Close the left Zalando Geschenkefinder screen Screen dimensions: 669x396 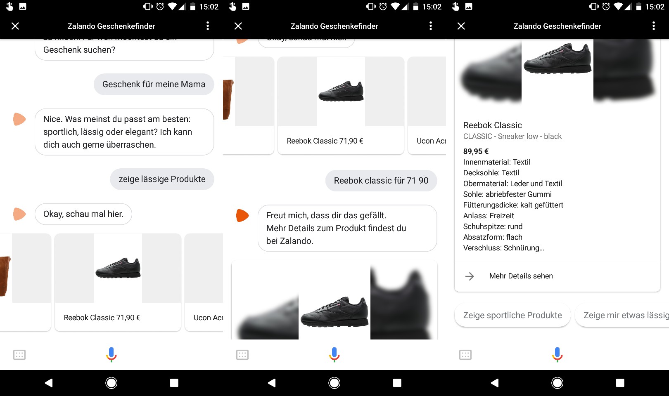point(15,26)
